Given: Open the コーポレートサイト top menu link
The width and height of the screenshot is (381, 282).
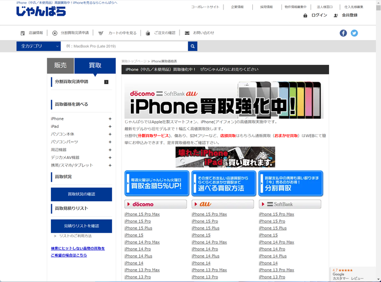Looking at the screenshot, I should tap(205, 7).
